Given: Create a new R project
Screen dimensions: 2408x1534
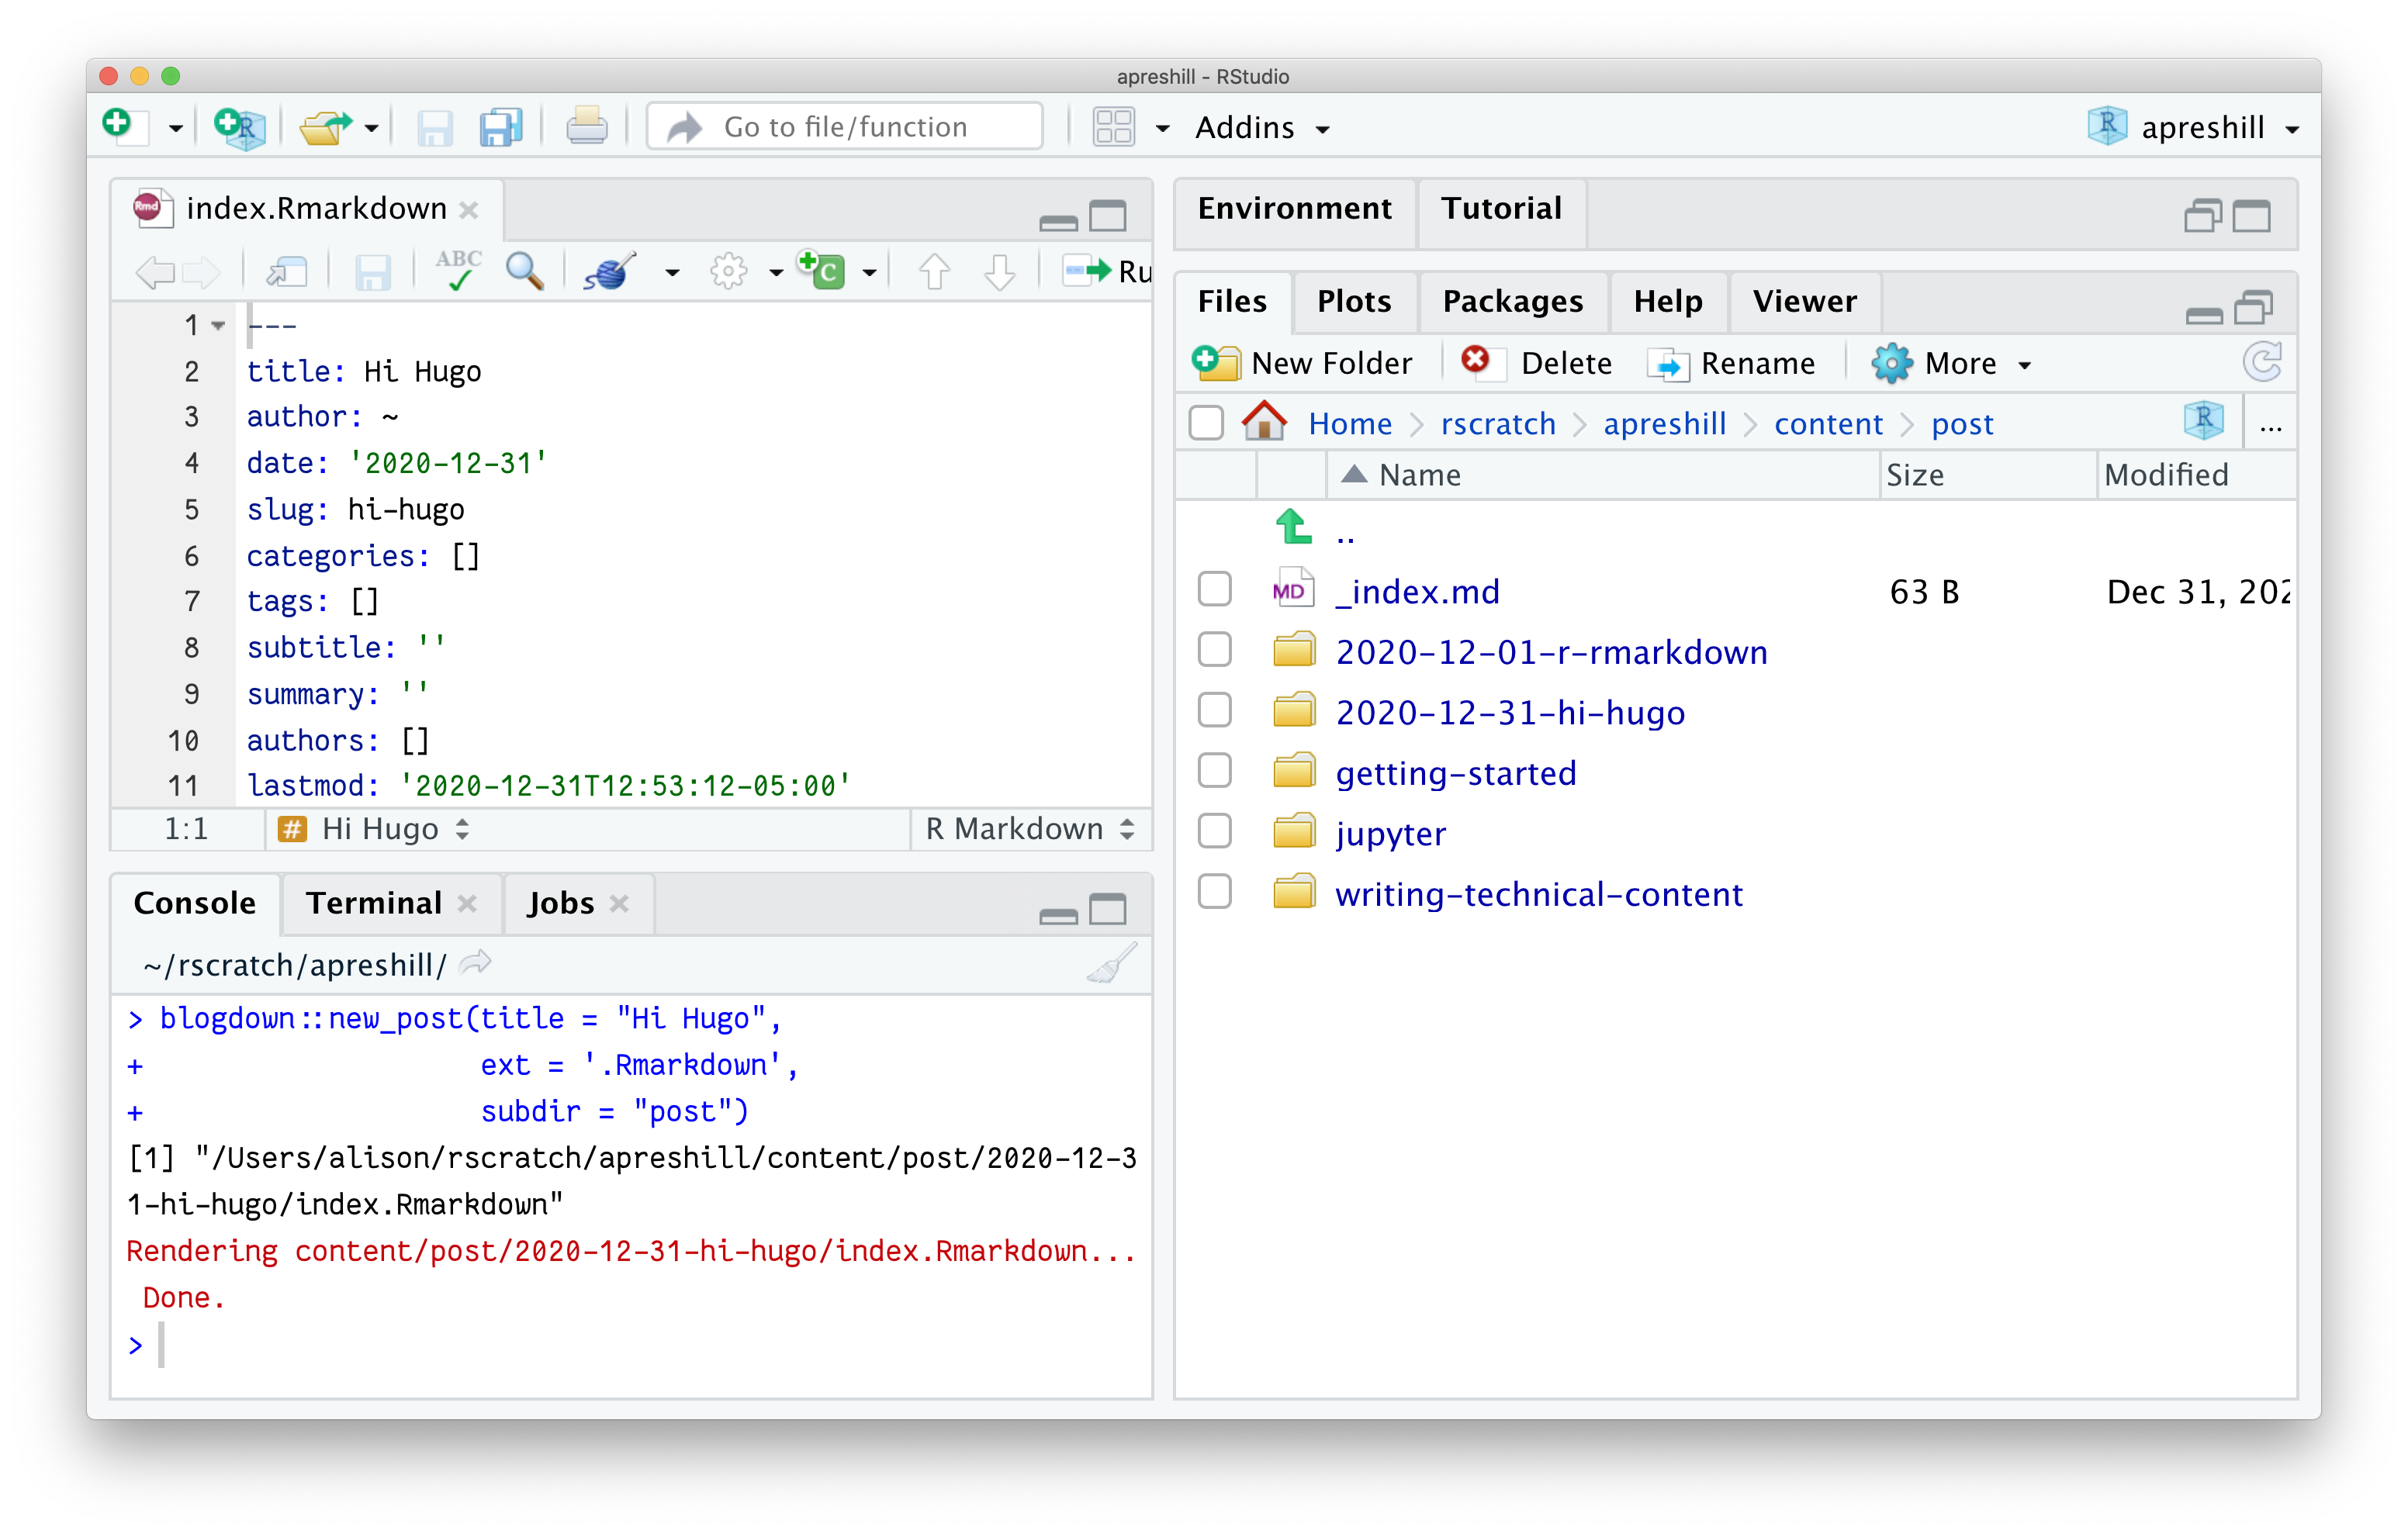Looking at the screenshot, I should pyautogui.click(x=239, y=127).
